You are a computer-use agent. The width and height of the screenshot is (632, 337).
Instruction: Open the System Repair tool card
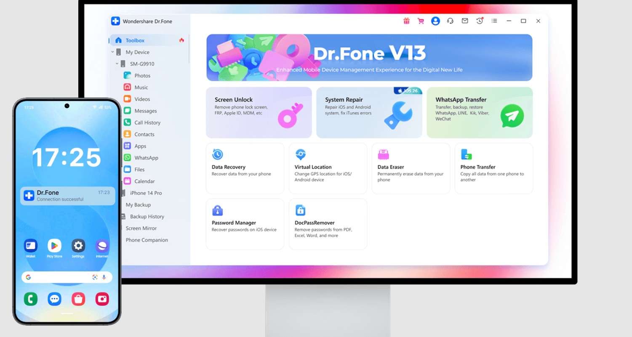click(x=369, y=113)
